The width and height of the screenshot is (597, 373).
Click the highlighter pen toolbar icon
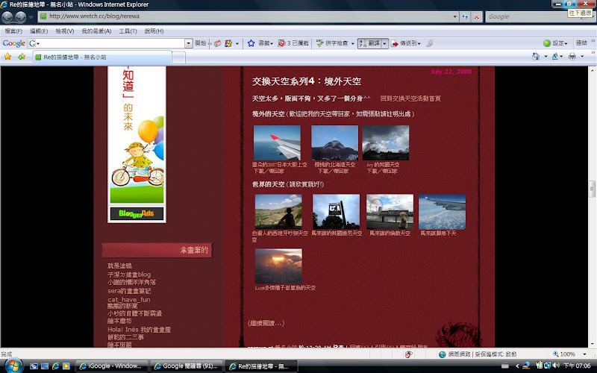[x=430, y=43]
